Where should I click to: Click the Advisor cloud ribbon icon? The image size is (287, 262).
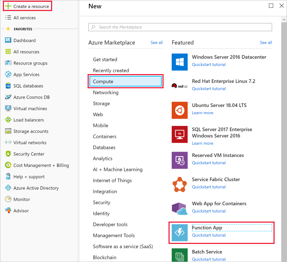(8, 210)
